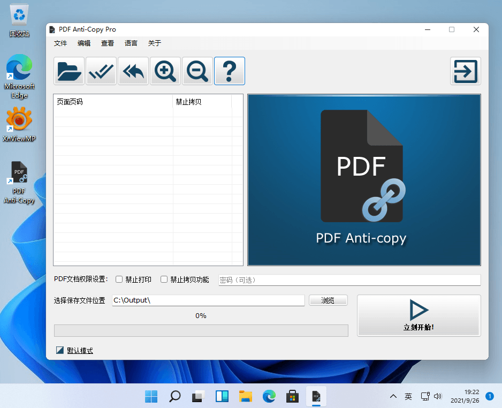Open Widgets on the taskbar
Image resolution: width=502 pixels, height=408 pixels.
pyautogui.click(x=222, y=396)
